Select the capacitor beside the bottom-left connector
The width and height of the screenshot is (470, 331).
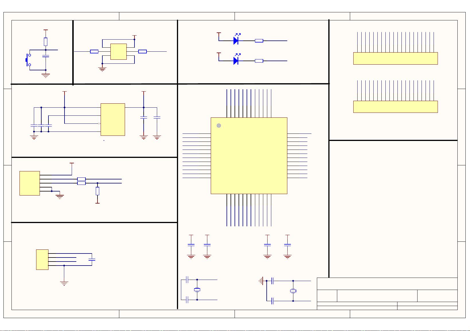point(92,260)
